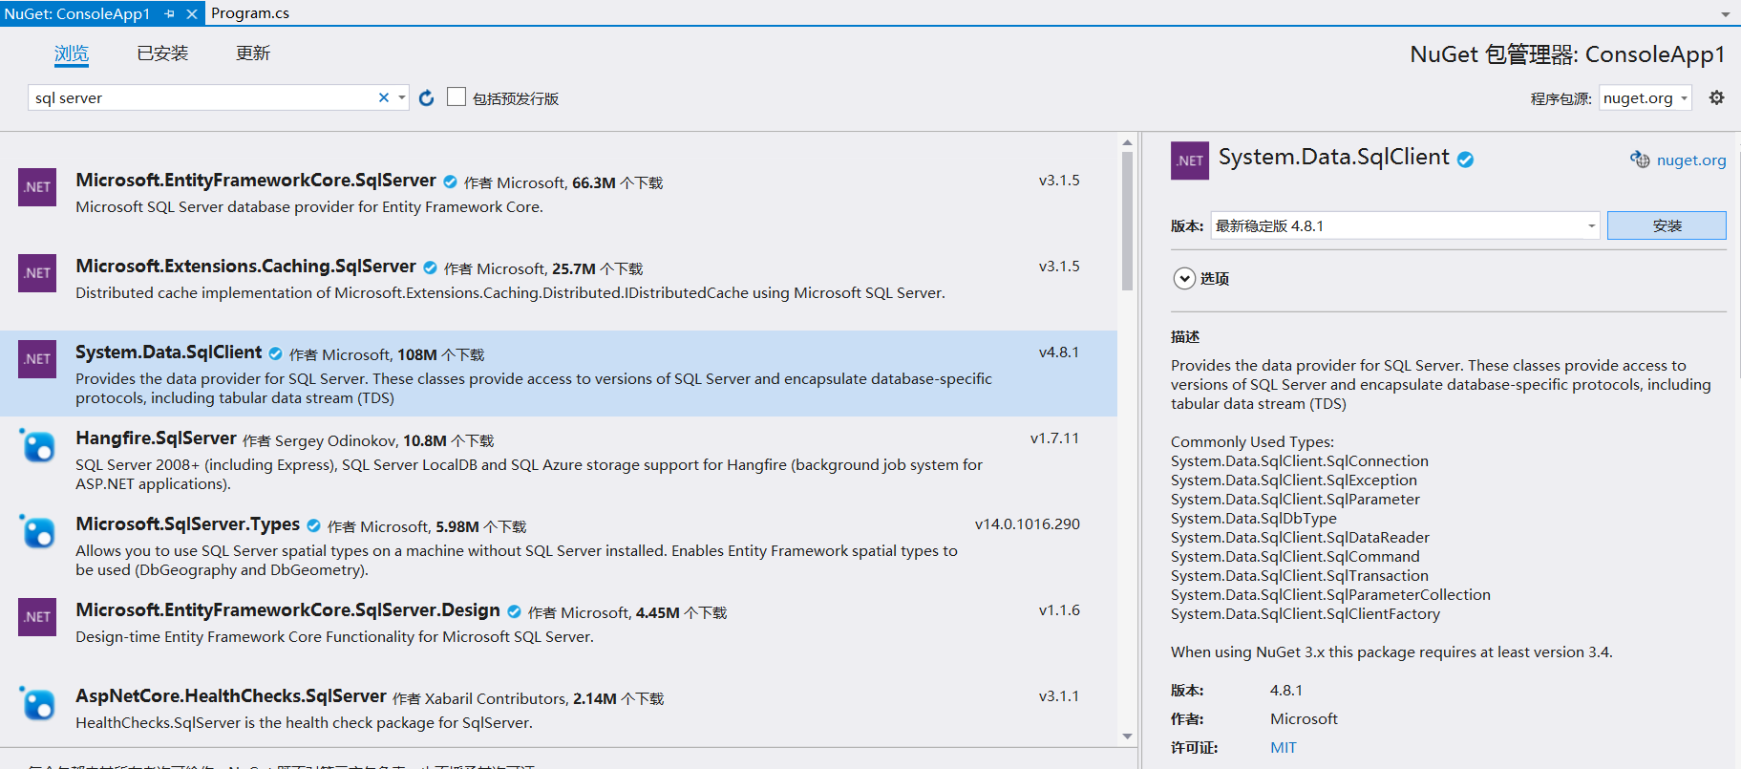This screenshot has height=769, width=1741.
Task: Click verified badge beside System.Data.SqlClient in list
Action: [x=275, y=353]
